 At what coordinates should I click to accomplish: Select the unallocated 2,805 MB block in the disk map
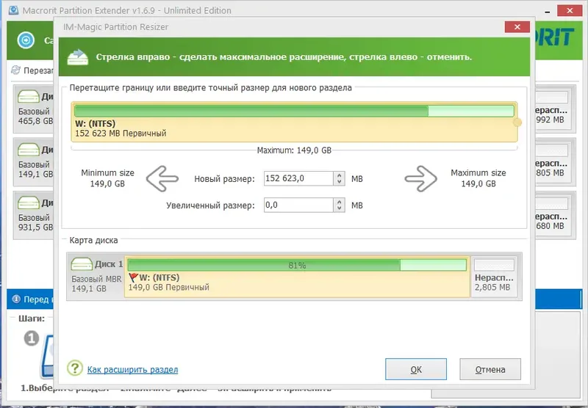494,276
